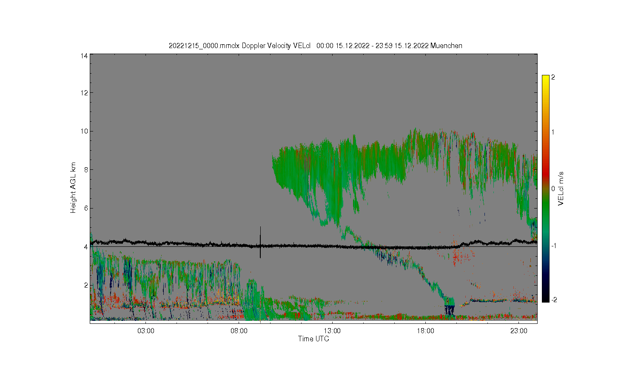
Task: Click the height tick label 12
Action: point(84,93)
